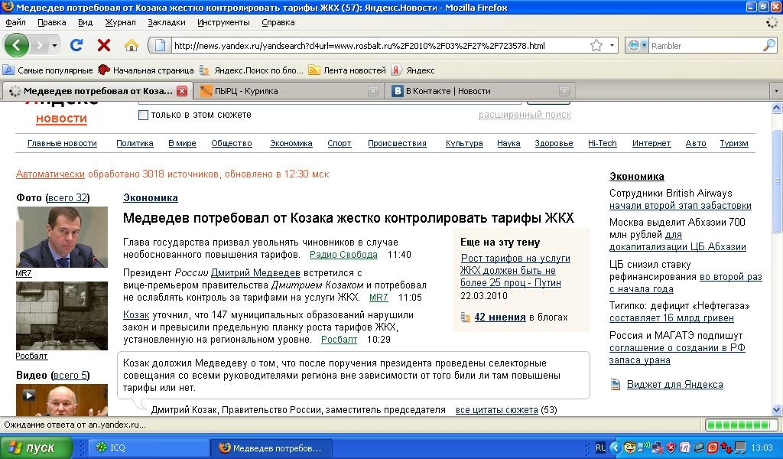
Task: Open the Правка menu
Action: (x=51, y=22)
